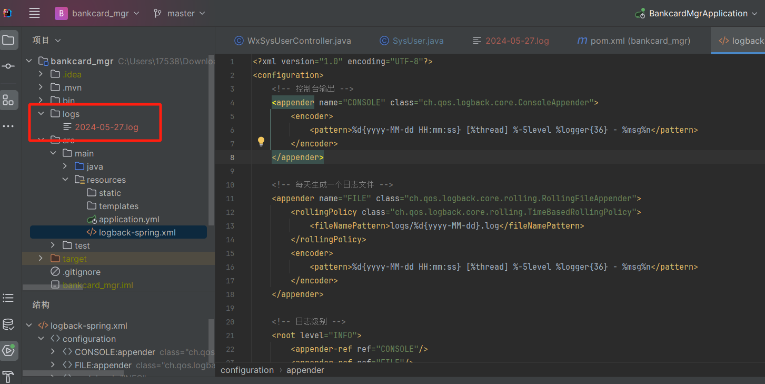This screenshot has width=765, height=384.
Task: Expand the .mvn folder chevron
Action: [x=41, y=87]
